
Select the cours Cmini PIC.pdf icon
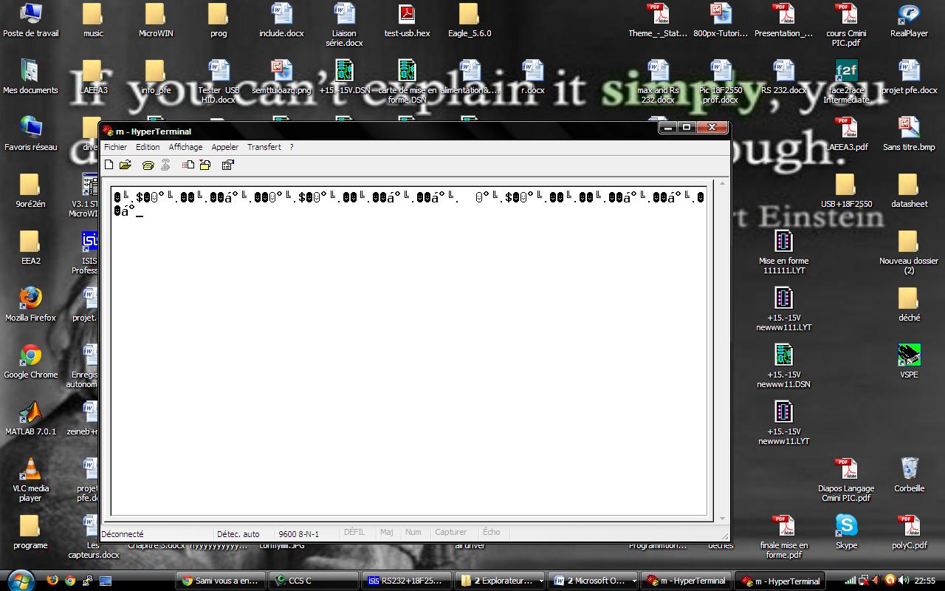click(x=846, y=25)
